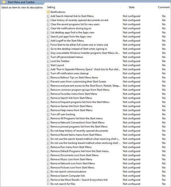Click the Start Menu and Taskbar folder icon

(x=4, y=2)
